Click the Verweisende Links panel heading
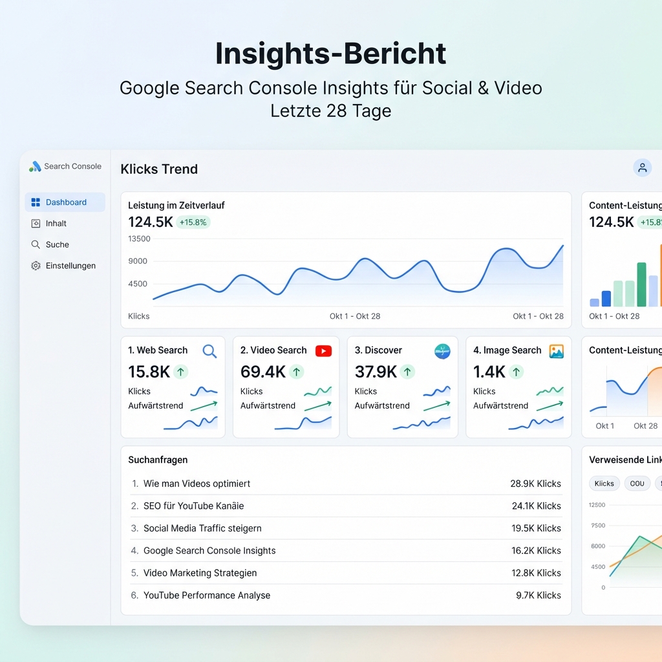The height and width of the screenshot is (662, 662). (x=625, y=460)
